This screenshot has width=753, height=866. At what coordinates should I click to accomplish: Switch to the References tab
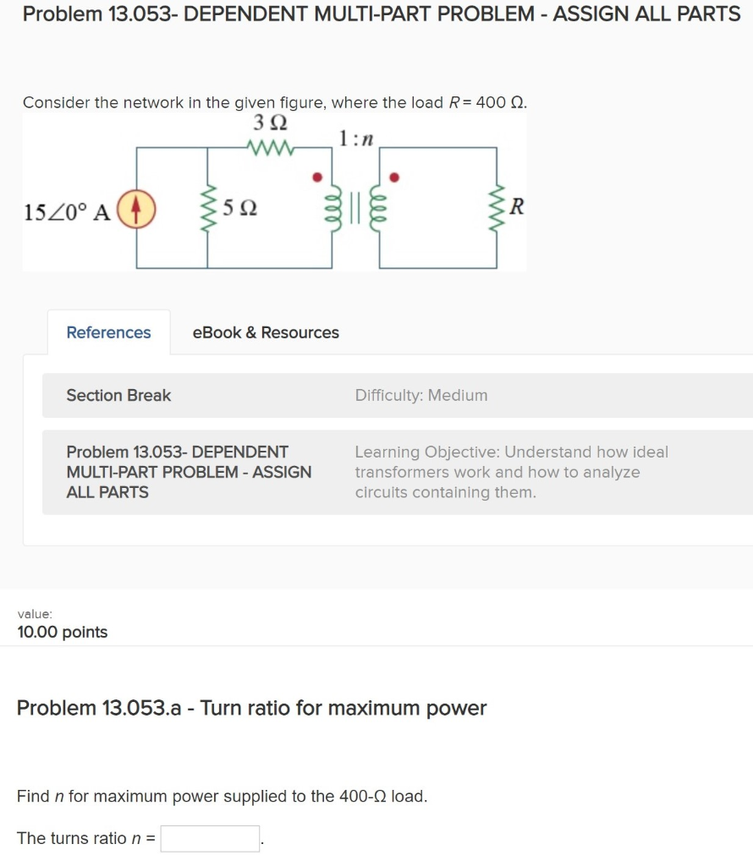click(x=108, y=332)
